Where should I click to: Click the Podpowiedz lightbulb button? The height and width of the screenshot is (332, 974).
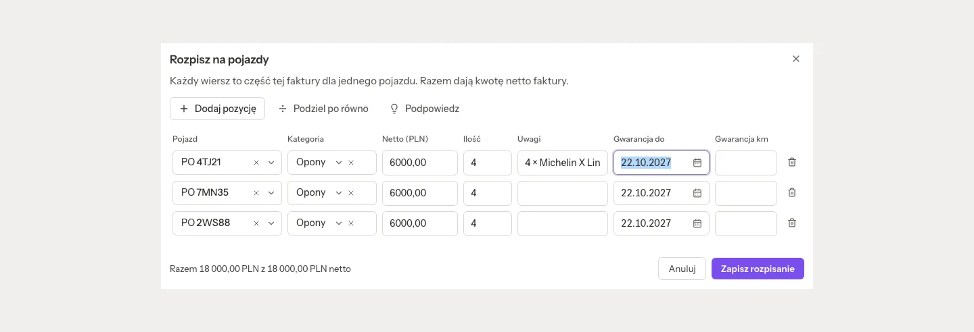coord(425,109)
